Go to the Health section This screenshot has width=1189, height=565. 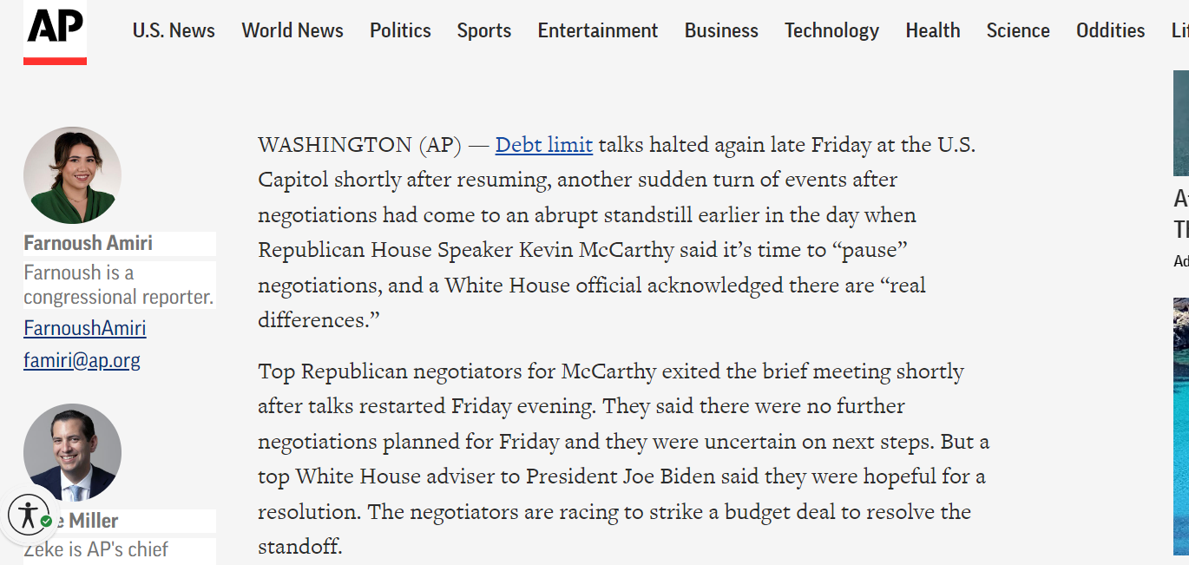pyautogui.click(x=933, y=30)
